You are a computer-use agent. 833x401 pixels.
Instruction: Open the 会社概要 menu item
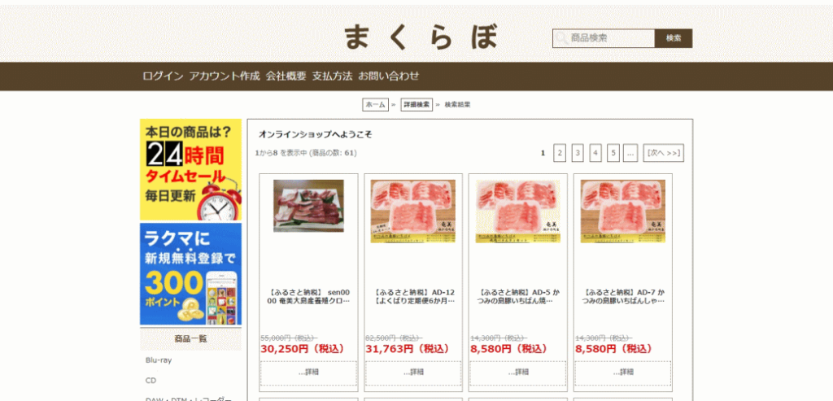click(286, 76)
